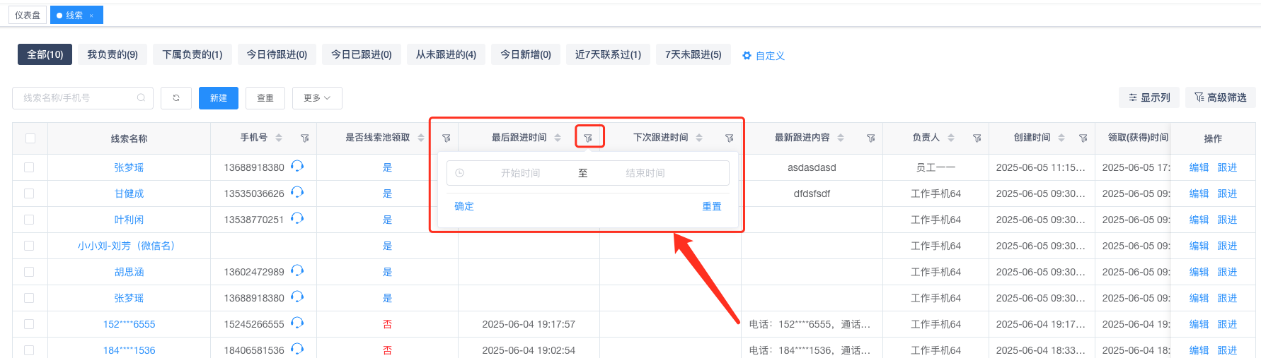Click filter icon in 负责人 column header
Image resolution: width=1261 pixels, height=358 pixels.
[x=977, y=138]
